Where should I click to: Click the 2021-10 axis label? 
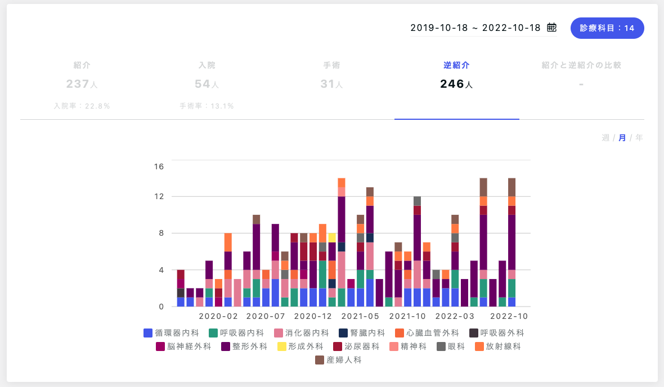[407, 316]
